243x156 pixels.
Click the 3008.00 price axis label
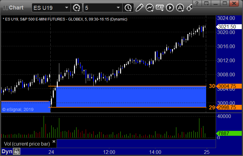pyautogui.click(x=226, y=75)
